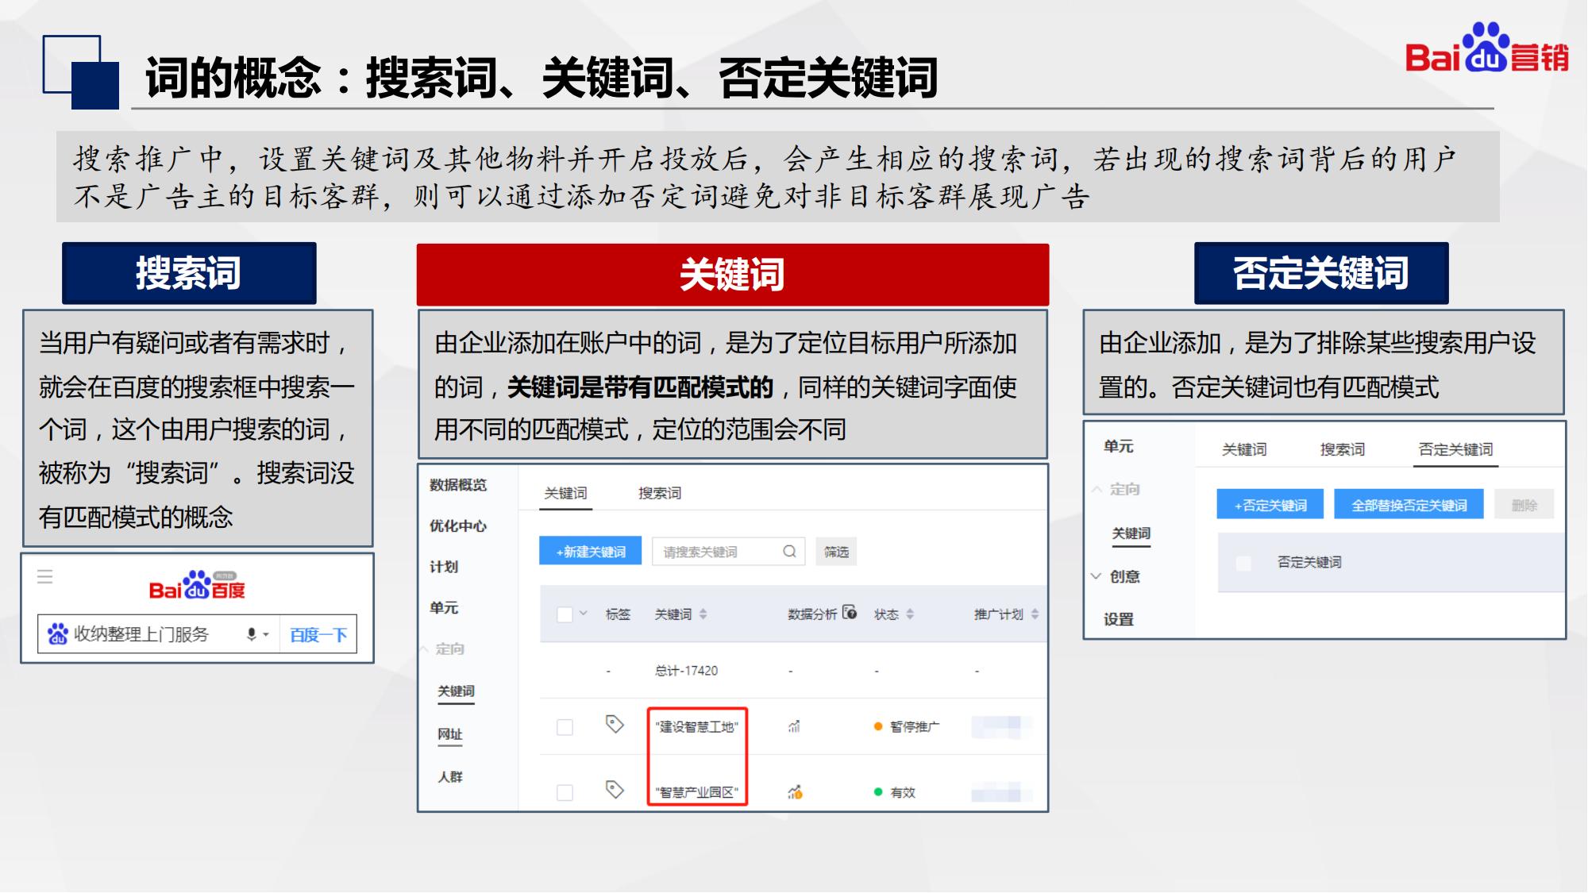The height and width of the screenshot is (893, 1588).
Task: Open 数据概览 in the left sidebar
Action: pyautogui.click(x=458, y=485)
